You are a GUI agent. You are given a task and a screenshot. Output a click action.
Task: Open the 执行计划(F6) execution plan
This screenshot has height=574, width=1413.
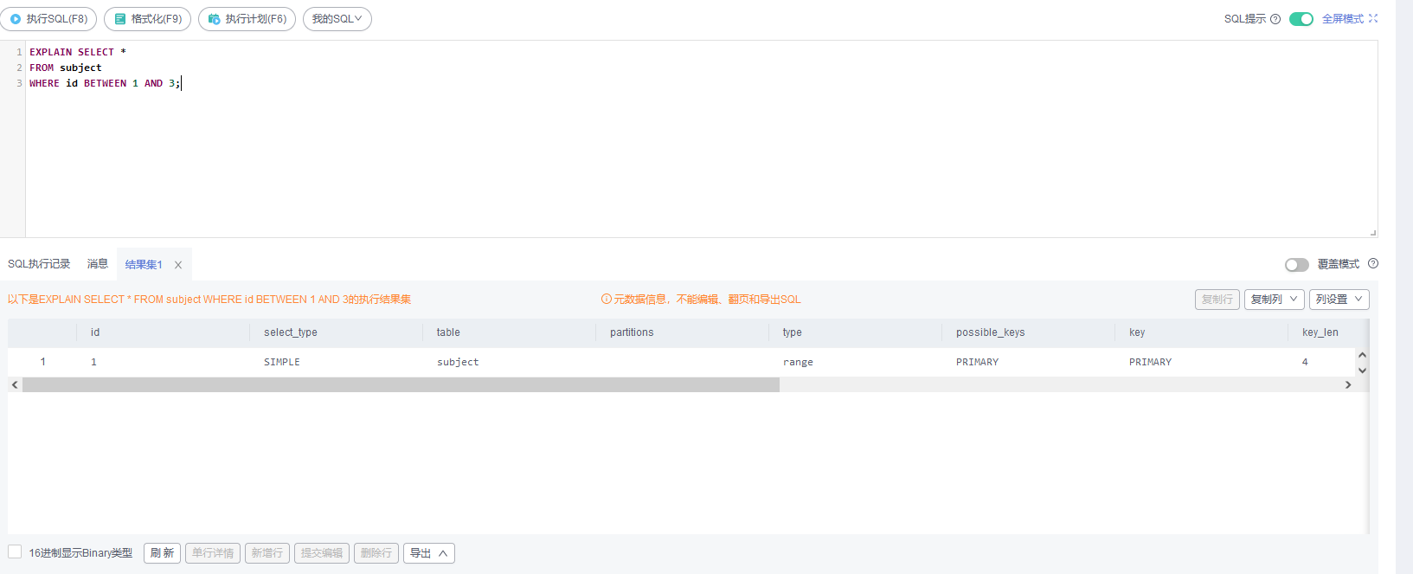click(247, 19)
